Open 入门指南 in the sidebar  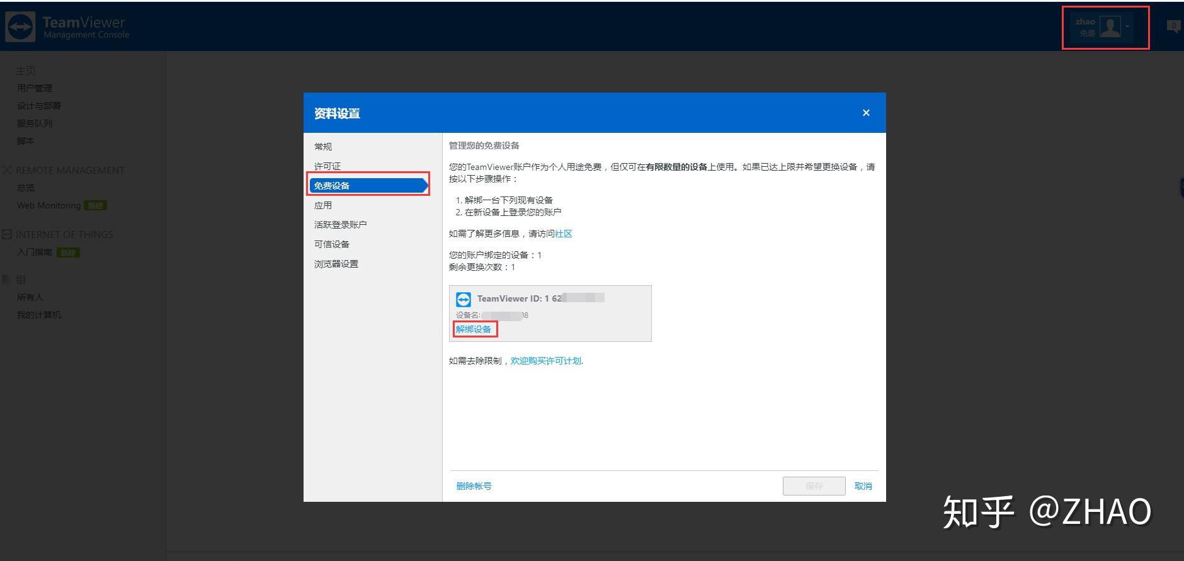point(35,252)
